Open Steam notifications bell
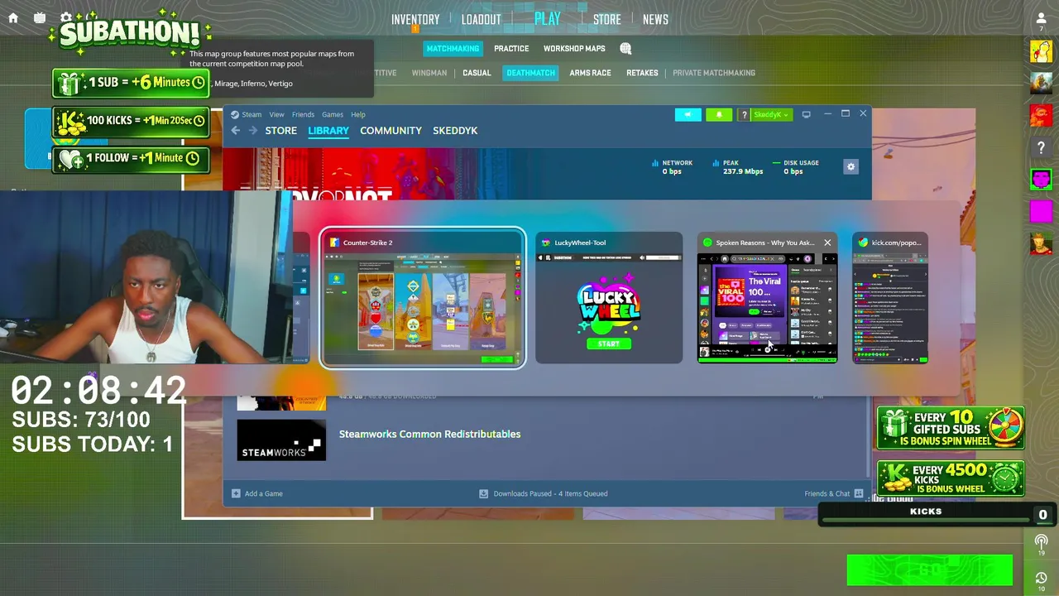1059x596 pixels. pos(719,114)
